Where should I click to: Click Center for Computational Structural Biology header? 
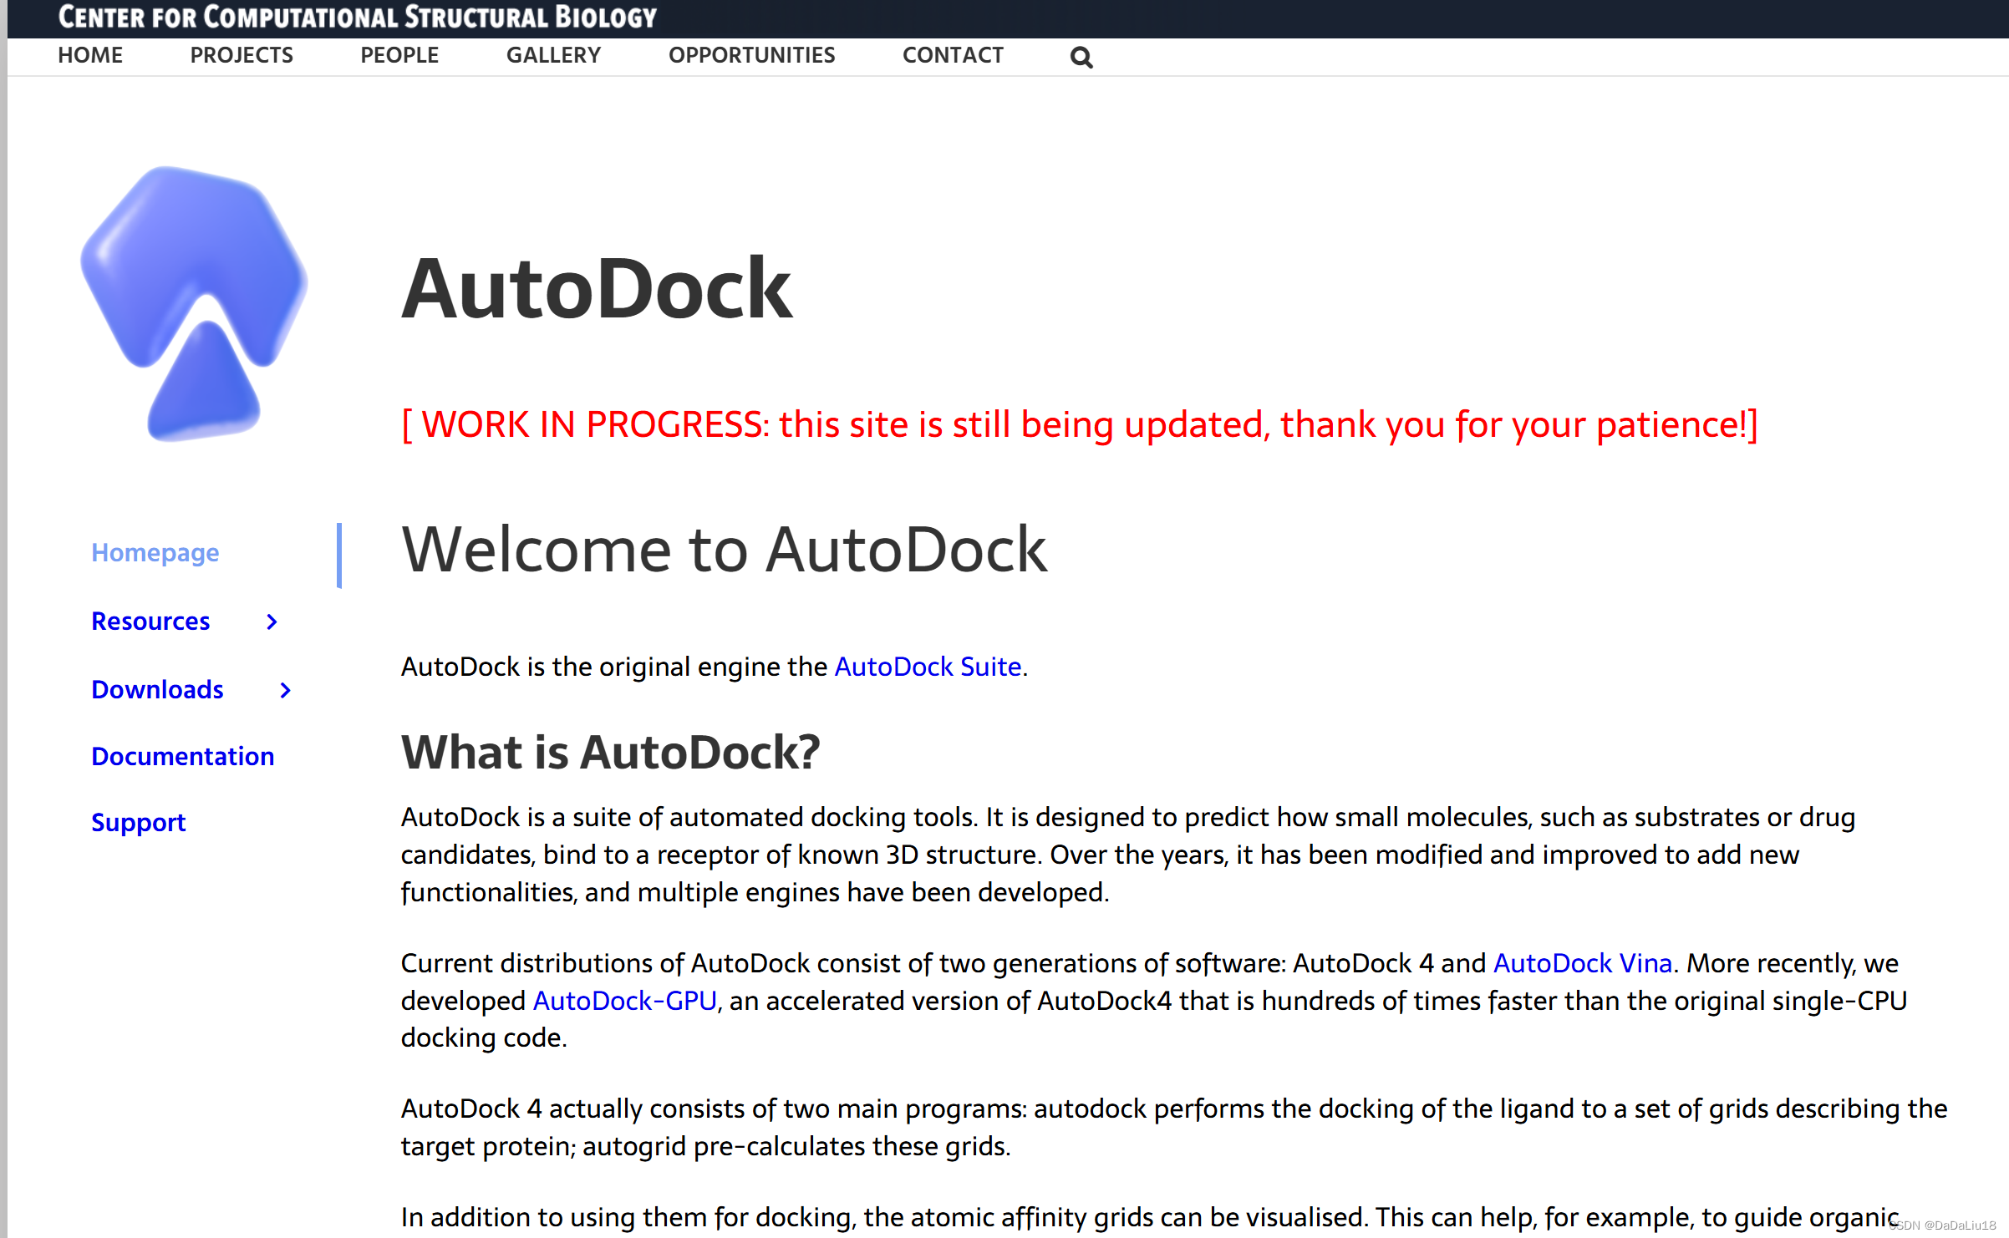(358, 18)
